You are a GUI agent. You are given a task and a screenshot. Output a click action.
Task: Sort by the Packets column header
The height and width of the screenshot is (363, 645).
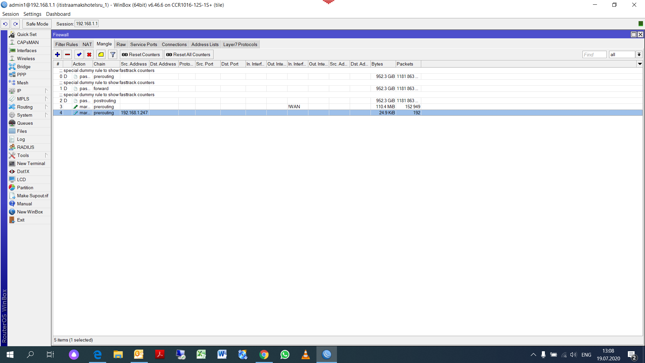408,64
